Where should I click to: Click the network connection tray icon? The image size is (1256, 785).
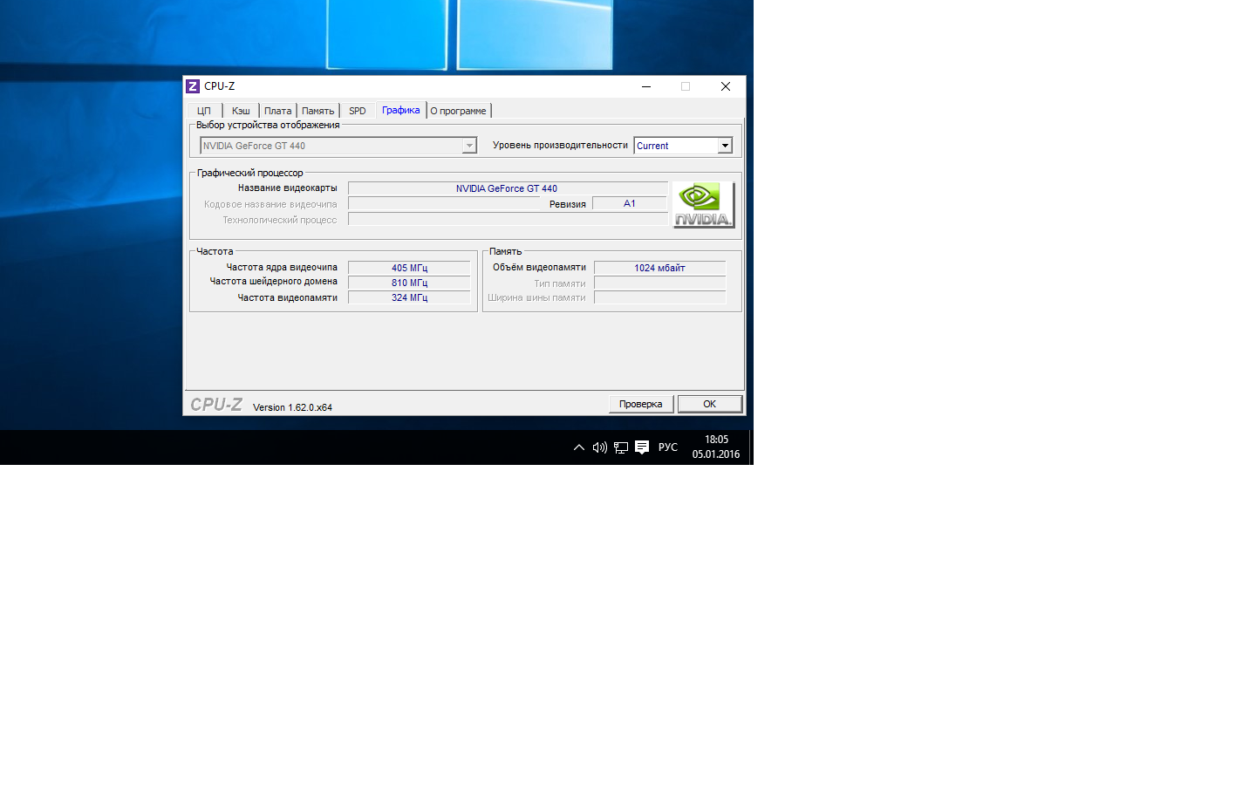pos(621,447)
